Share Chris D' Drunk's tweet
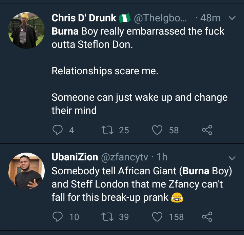The width and height of the screenshot is (244, 235). (x=207, y=130)
